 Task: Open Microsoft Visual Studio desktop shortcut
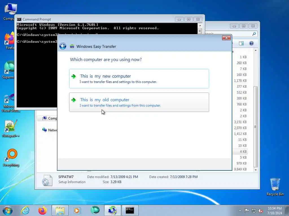(x=10, y=103)
